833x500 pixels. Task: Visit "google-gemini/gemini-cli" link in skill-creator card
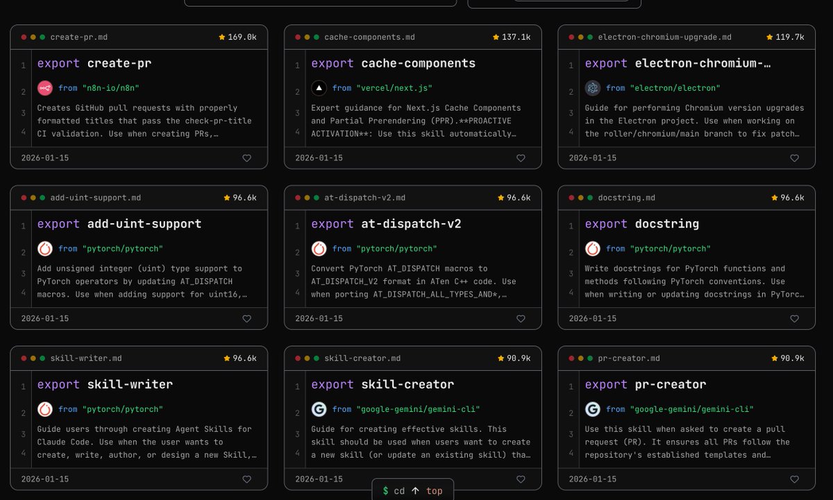[418, 409]
